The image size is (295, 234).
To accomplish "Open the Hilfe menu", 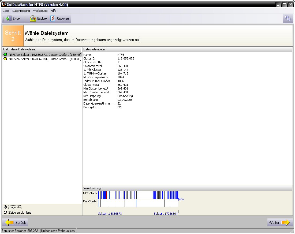I will coord(53,11).
